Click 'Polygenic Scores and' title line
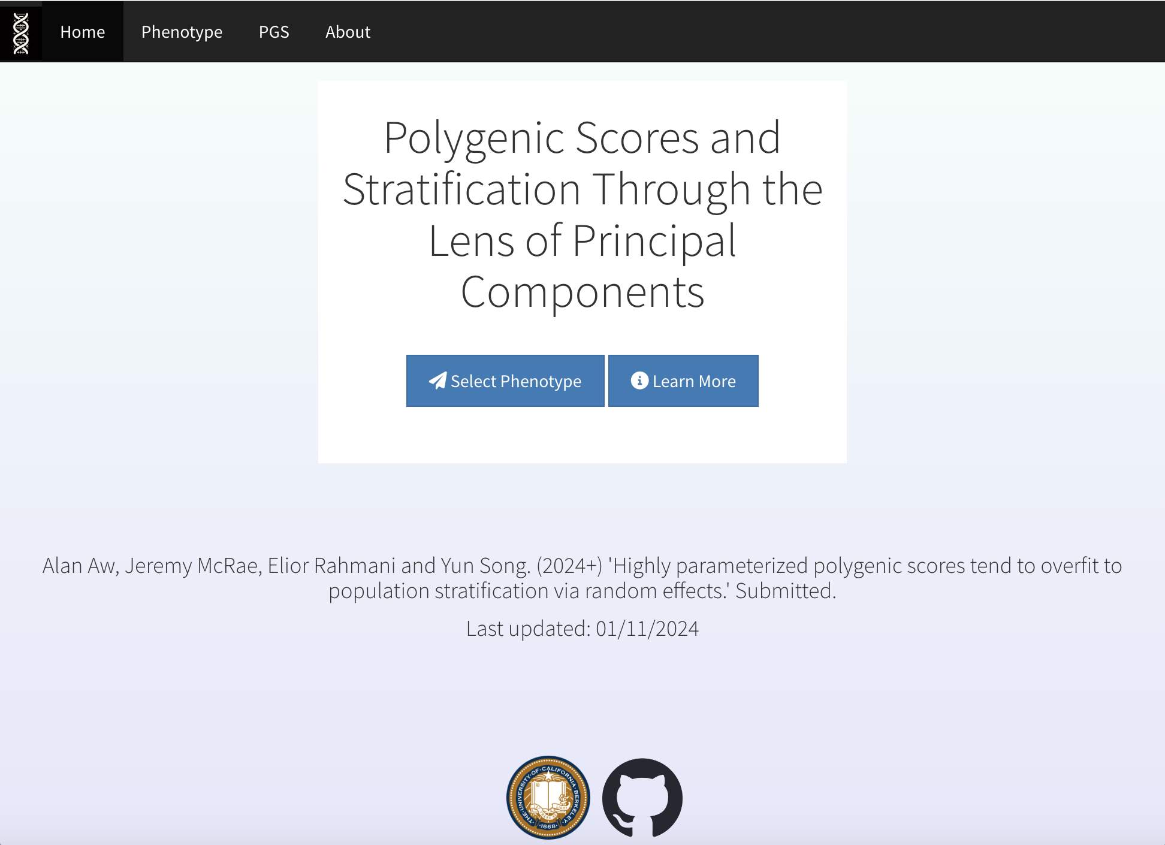Viewport: 1165px width, 845px height. tap(582, 138)
